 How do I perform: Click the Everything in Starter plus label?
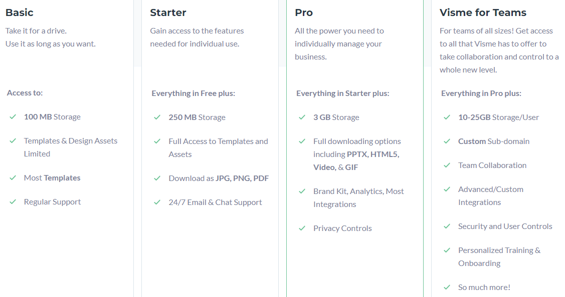point(343,93)
